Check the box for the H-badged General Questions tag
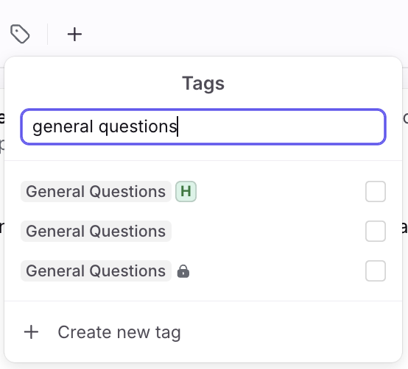 (x=375, y=191)
